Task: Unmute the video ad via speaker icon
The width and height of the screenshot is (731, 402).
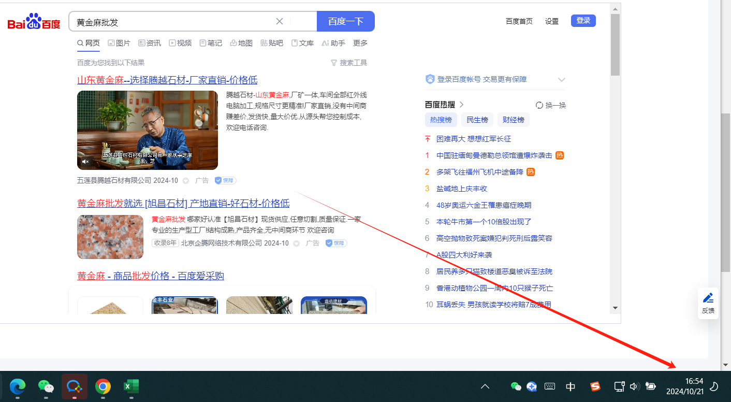Action: [86, 162]
